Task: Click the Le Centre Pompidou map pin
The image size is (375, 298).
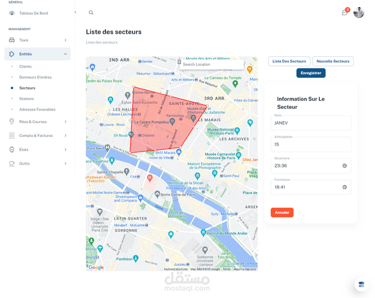Action: click(x=172, y=122)
